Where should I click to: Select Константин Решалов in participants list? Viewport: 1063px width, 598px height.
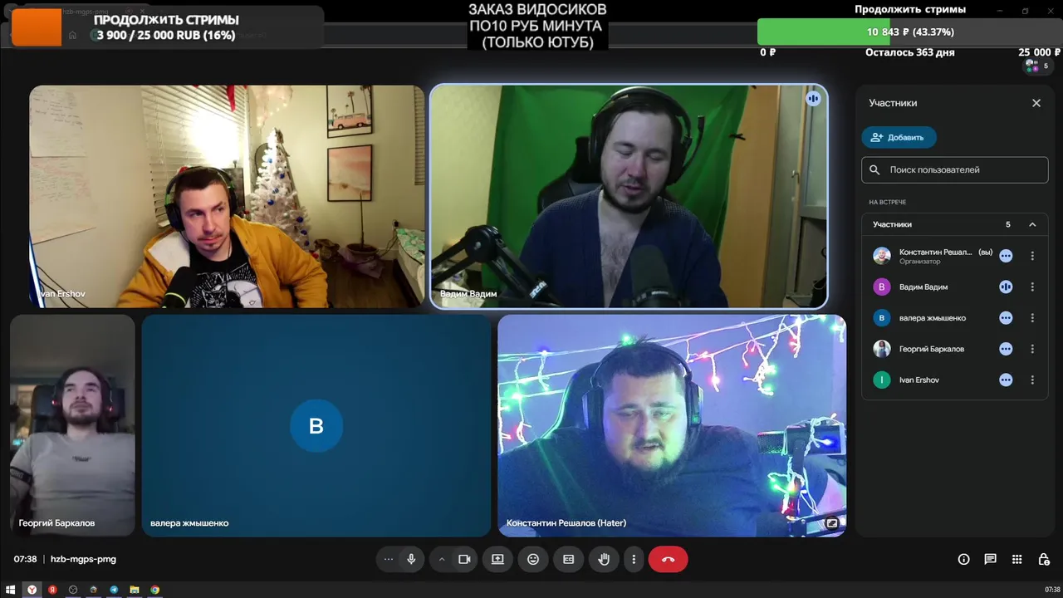click(x=955, y=256)
